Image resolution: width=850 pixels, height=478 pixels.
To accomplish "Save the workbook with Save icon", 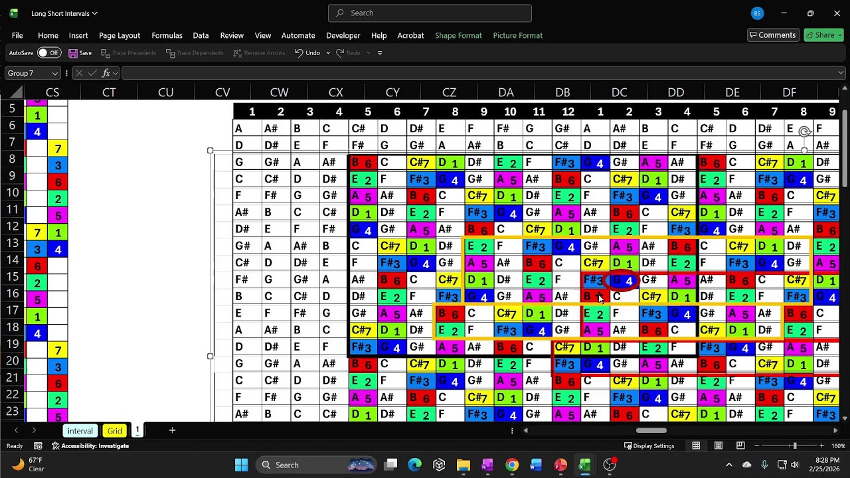I will (80, 53).
